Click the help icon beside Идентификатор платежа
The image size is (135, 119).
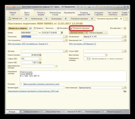tap(57, 66)
